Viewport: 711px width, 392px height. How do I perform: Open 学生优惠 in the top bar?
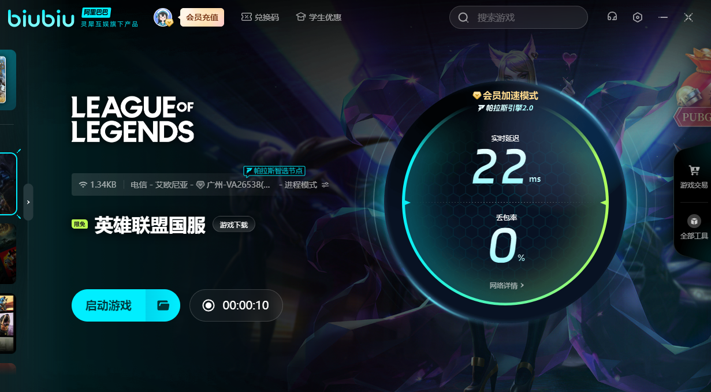tap(318, 17)
